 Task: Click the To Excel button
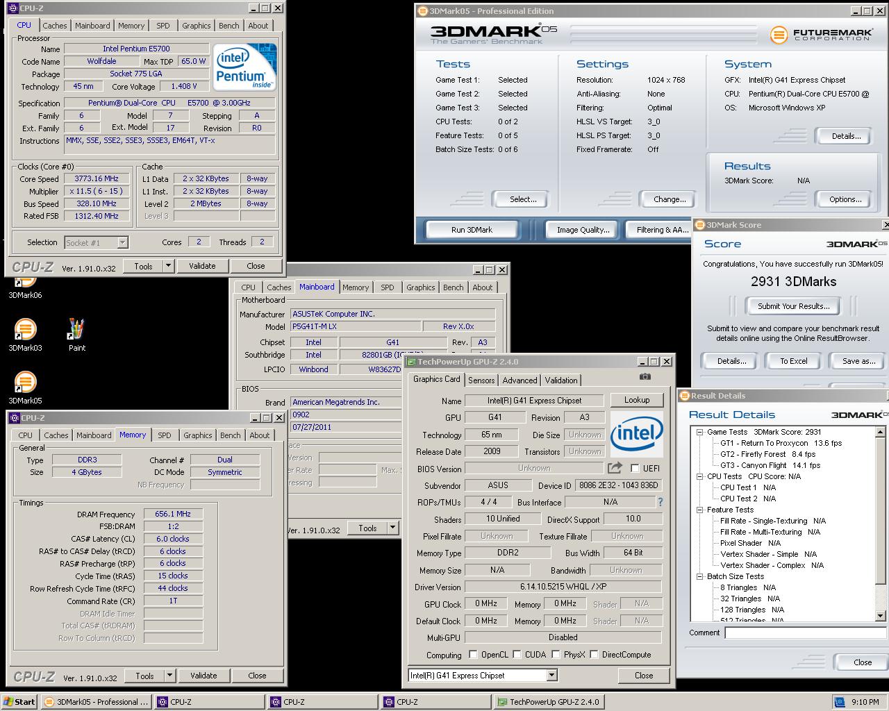pos(793,361)
